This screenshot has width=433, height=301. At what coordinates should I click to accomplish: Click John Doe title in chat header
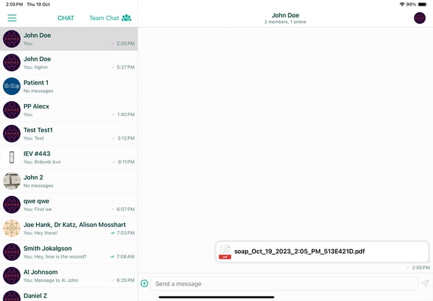pyautogui.click(x=285, y=16)
